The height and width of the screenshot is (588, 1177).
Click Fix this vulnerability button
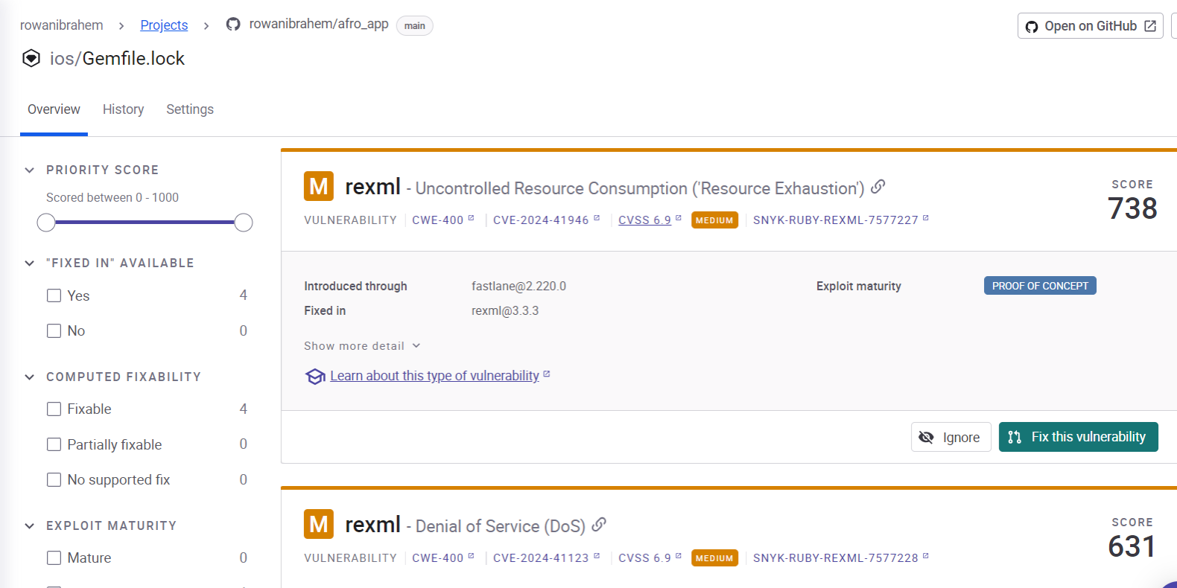1079,437
